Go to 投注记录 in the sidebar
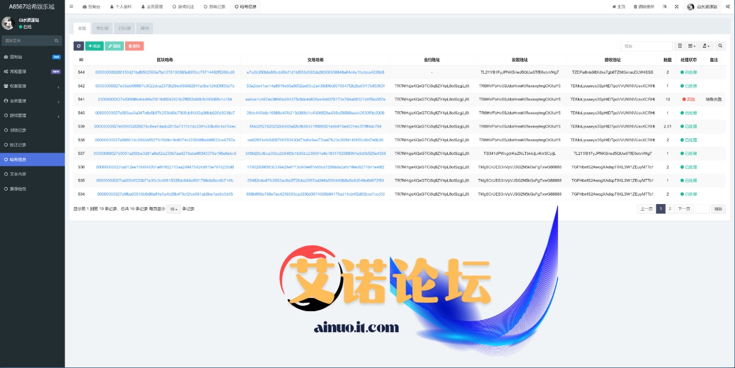The height and width of the screenshot is (368, 735). pos(32,145)
